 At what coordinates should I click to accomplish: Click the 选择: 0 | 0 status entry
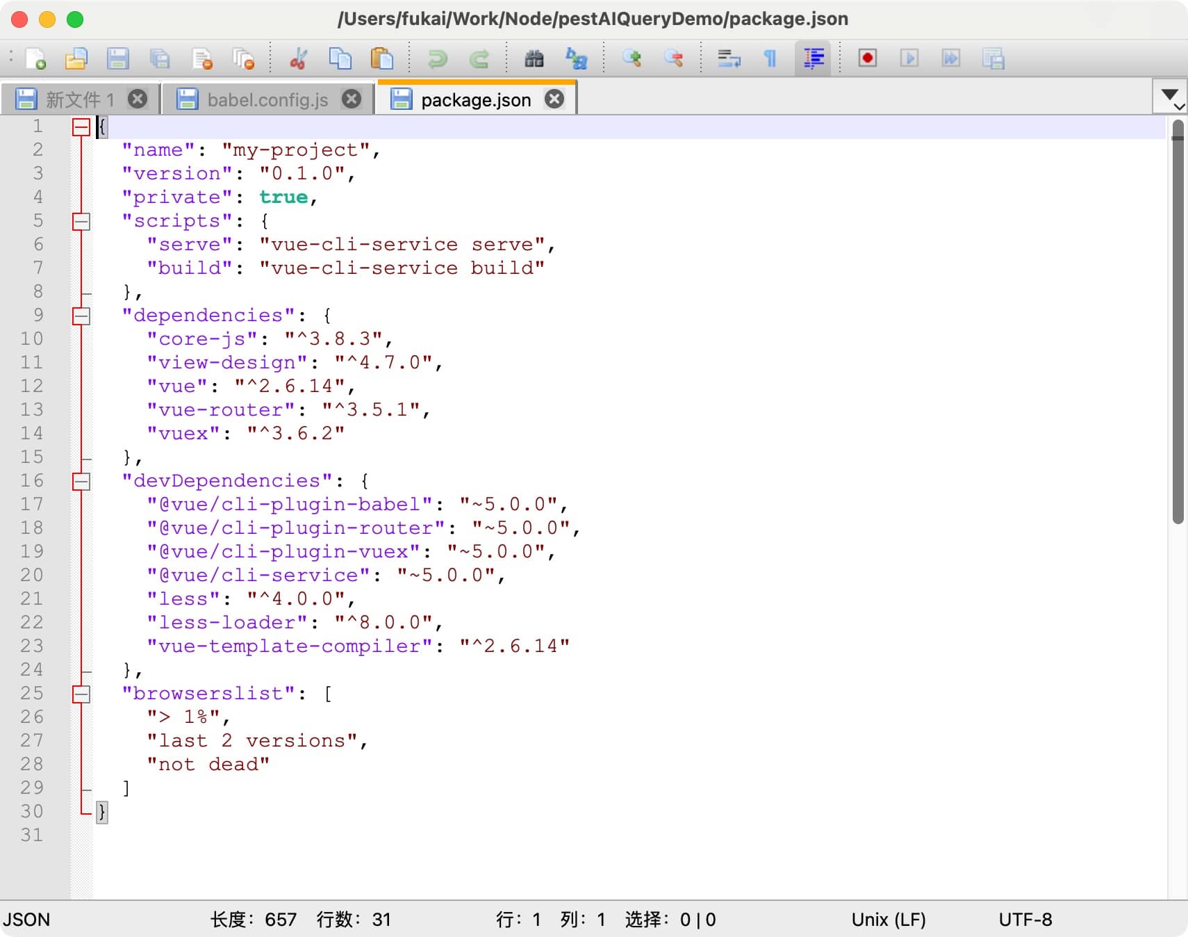[670, 920]
